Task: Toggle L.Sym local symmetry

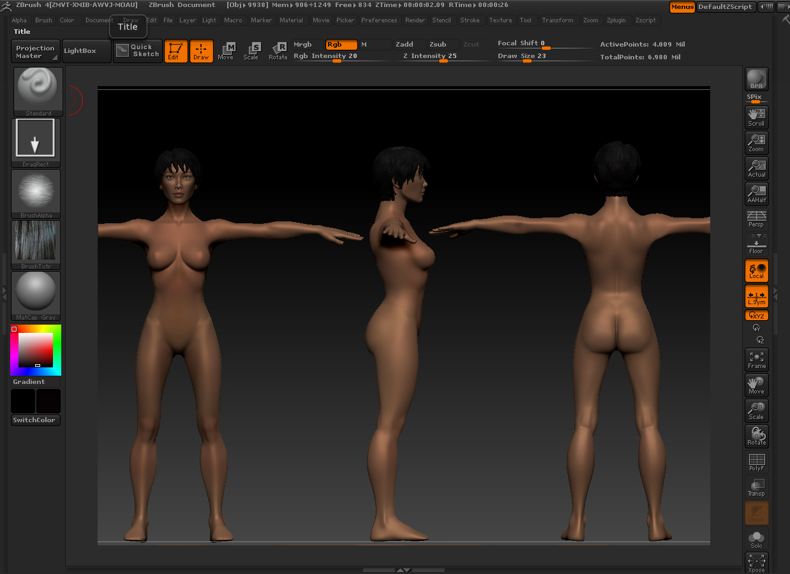Action: coord(756,296)
